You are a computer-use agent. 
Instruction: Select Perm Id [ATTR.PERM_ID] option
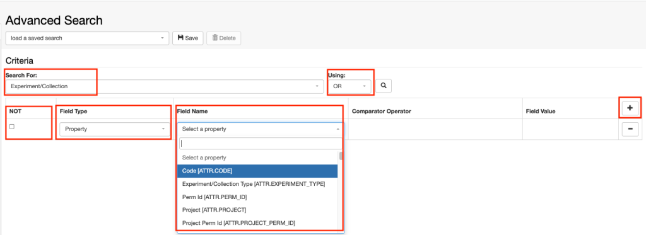pyautogui.click(x=257, y=197)
